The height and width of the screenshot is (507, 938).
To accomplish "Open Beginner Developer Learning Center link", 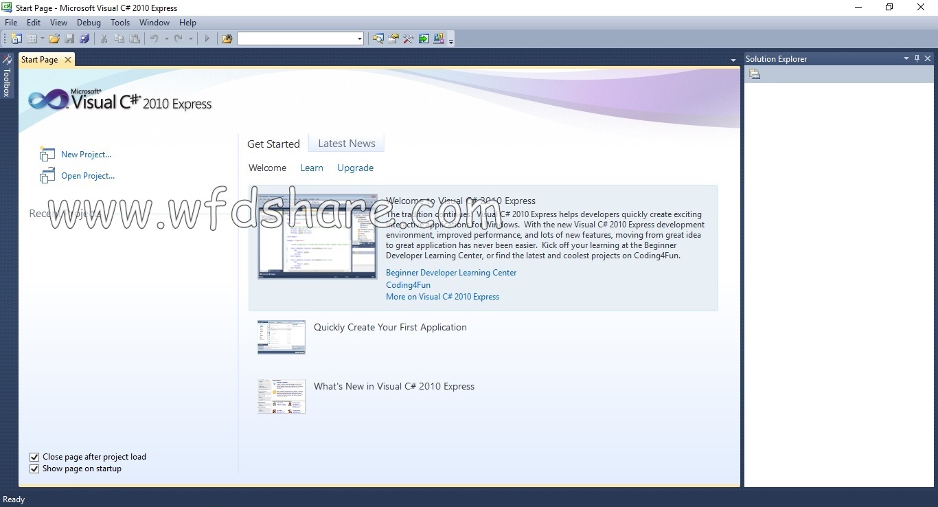I will pyautogui.click(x=451, y=273).
